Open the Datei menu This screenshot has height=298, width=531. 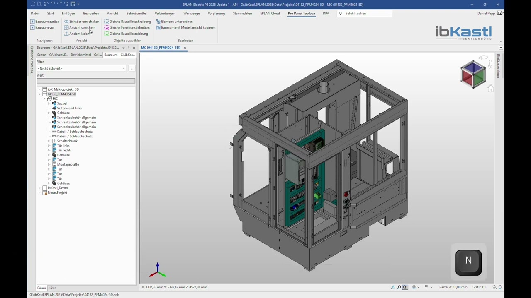(35, 14)
